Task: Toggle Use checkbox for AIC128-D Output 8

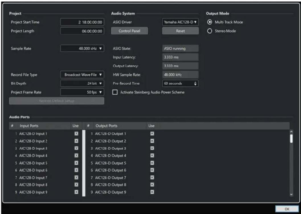Action: [152, 185]
